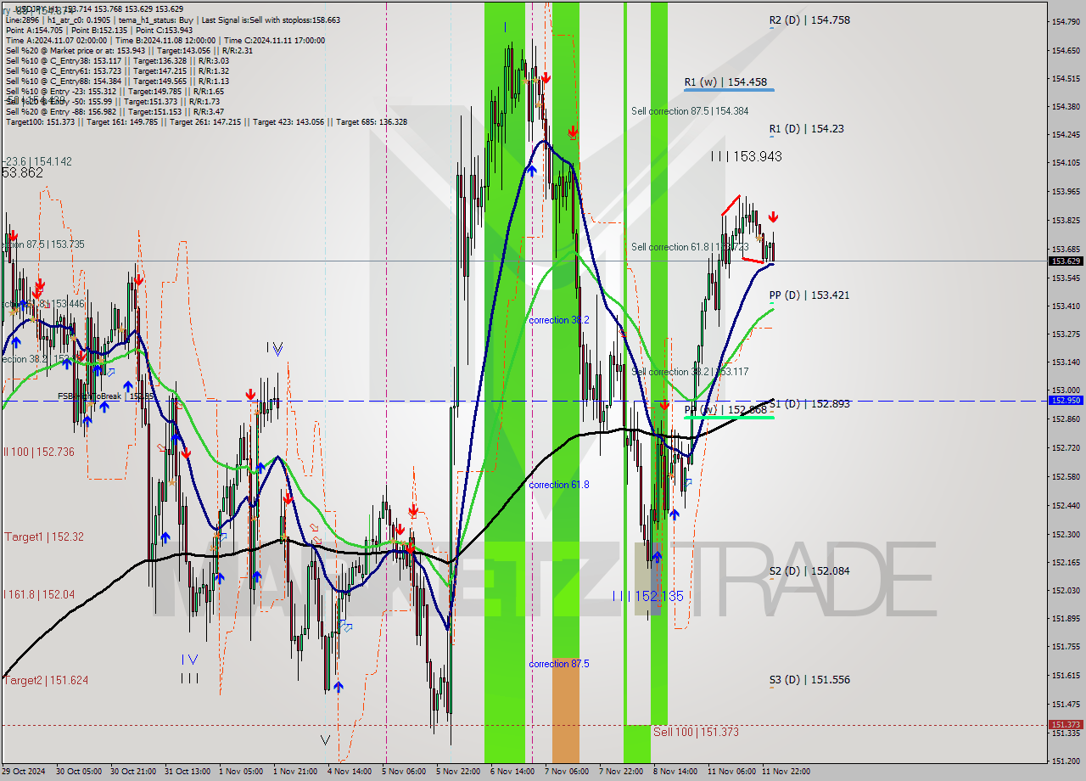This screenshot has width=1086, height=781.
Task: Click the Sell %10 @ C_Entry38 line
Action: click(117, 60)
